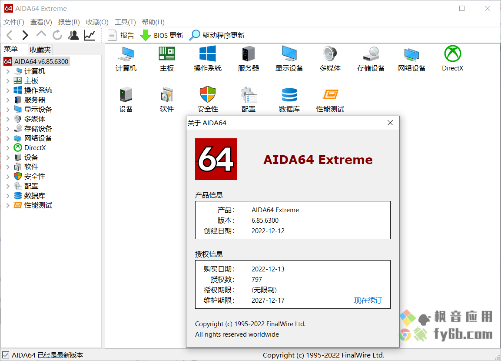The height and width of the screenshot is (361, 501).
Task: Open the 主板 motherboard icon in main panel
Action: pyautogui.click(x=167, y=59)
